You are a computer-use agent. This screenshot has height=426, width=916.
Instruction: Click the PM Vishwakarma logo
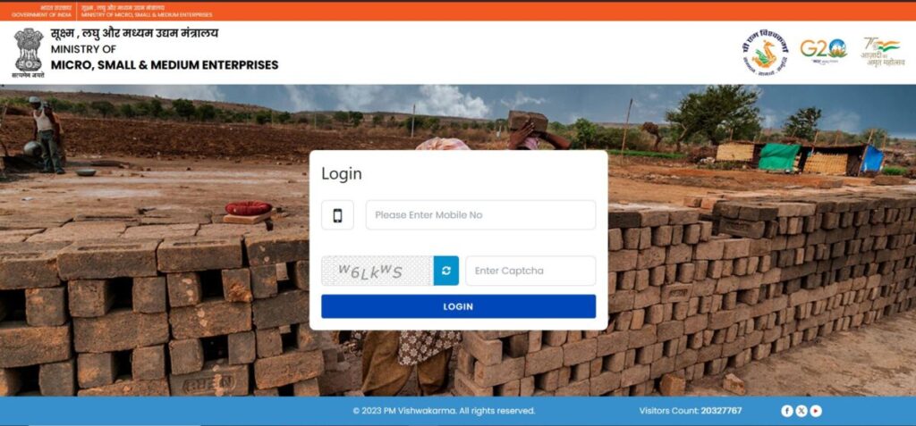point(766,53)
